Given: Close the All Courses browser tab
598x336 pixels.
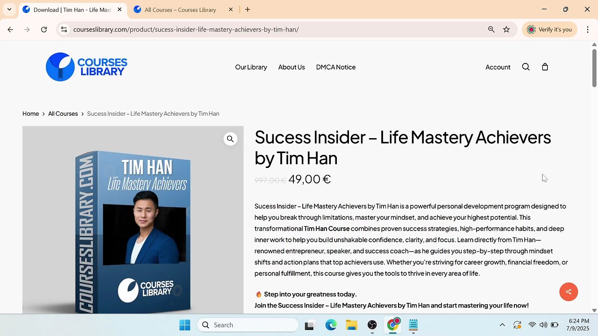Looking at the screenshot, I should [231, 9].
